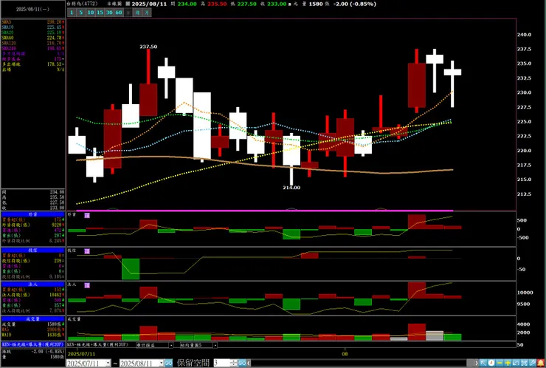Click the 214.00 low price label
The width and height of the screenshot is (546, 368).
coord(291,188)
